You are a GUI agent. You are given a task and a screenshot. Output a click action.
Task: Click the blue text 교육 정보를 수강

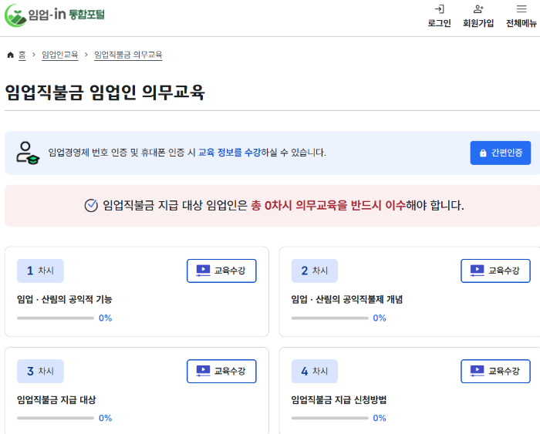[x=229, y=153]
